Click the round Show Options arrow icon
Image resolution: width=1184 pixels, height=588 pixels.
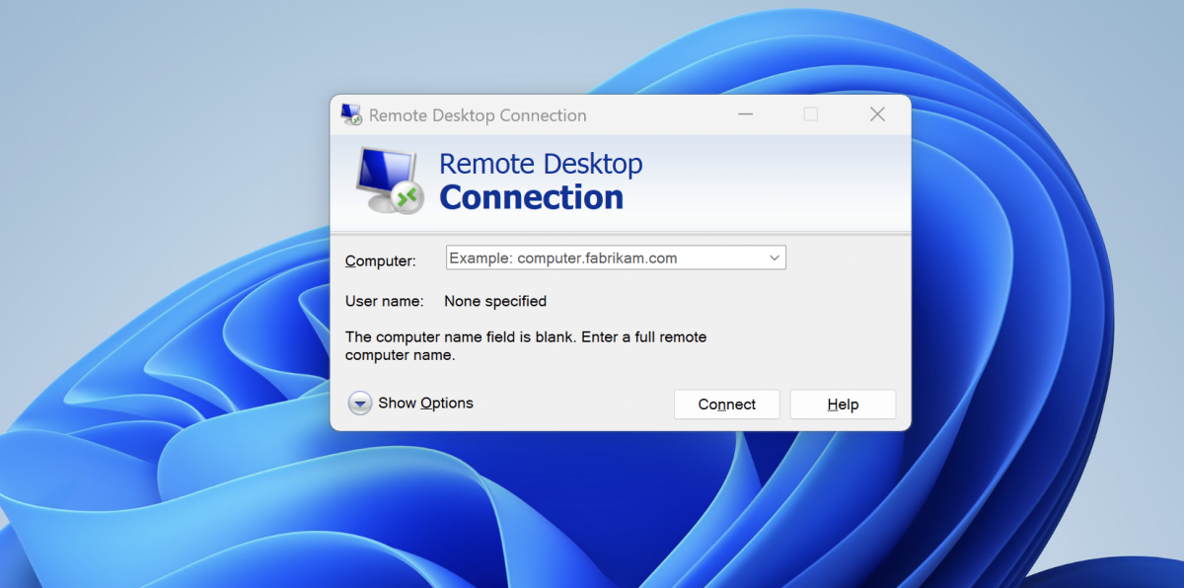pyautogui.click(x=360, y=404)
